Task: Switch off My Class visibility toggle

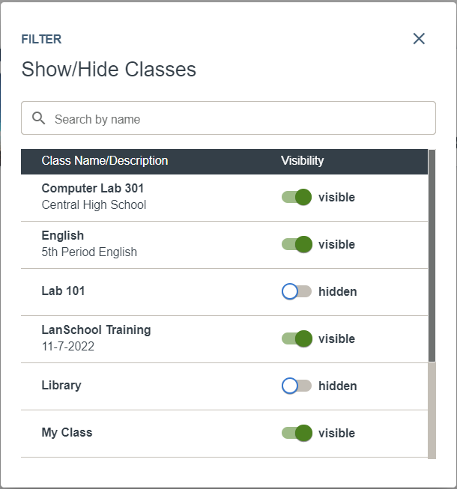Action: [297, 433]
